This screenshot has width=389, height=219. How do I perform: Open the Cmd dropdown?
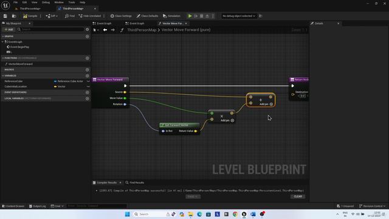pos(57,206)
